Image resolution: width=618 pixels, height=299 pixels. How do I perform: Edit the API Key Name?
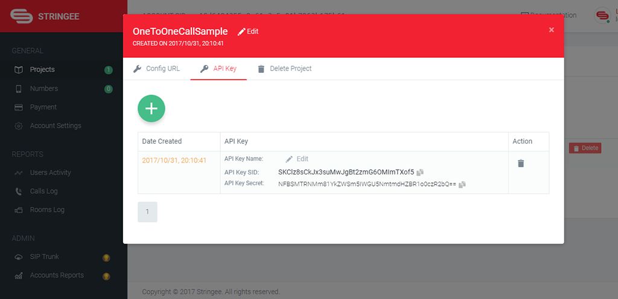click(x=297, y=159)
